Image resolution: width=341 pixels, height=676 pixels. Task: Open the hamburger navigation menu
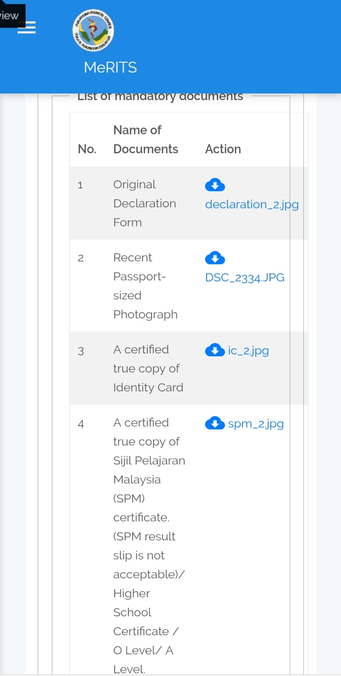tap(27, 28)
